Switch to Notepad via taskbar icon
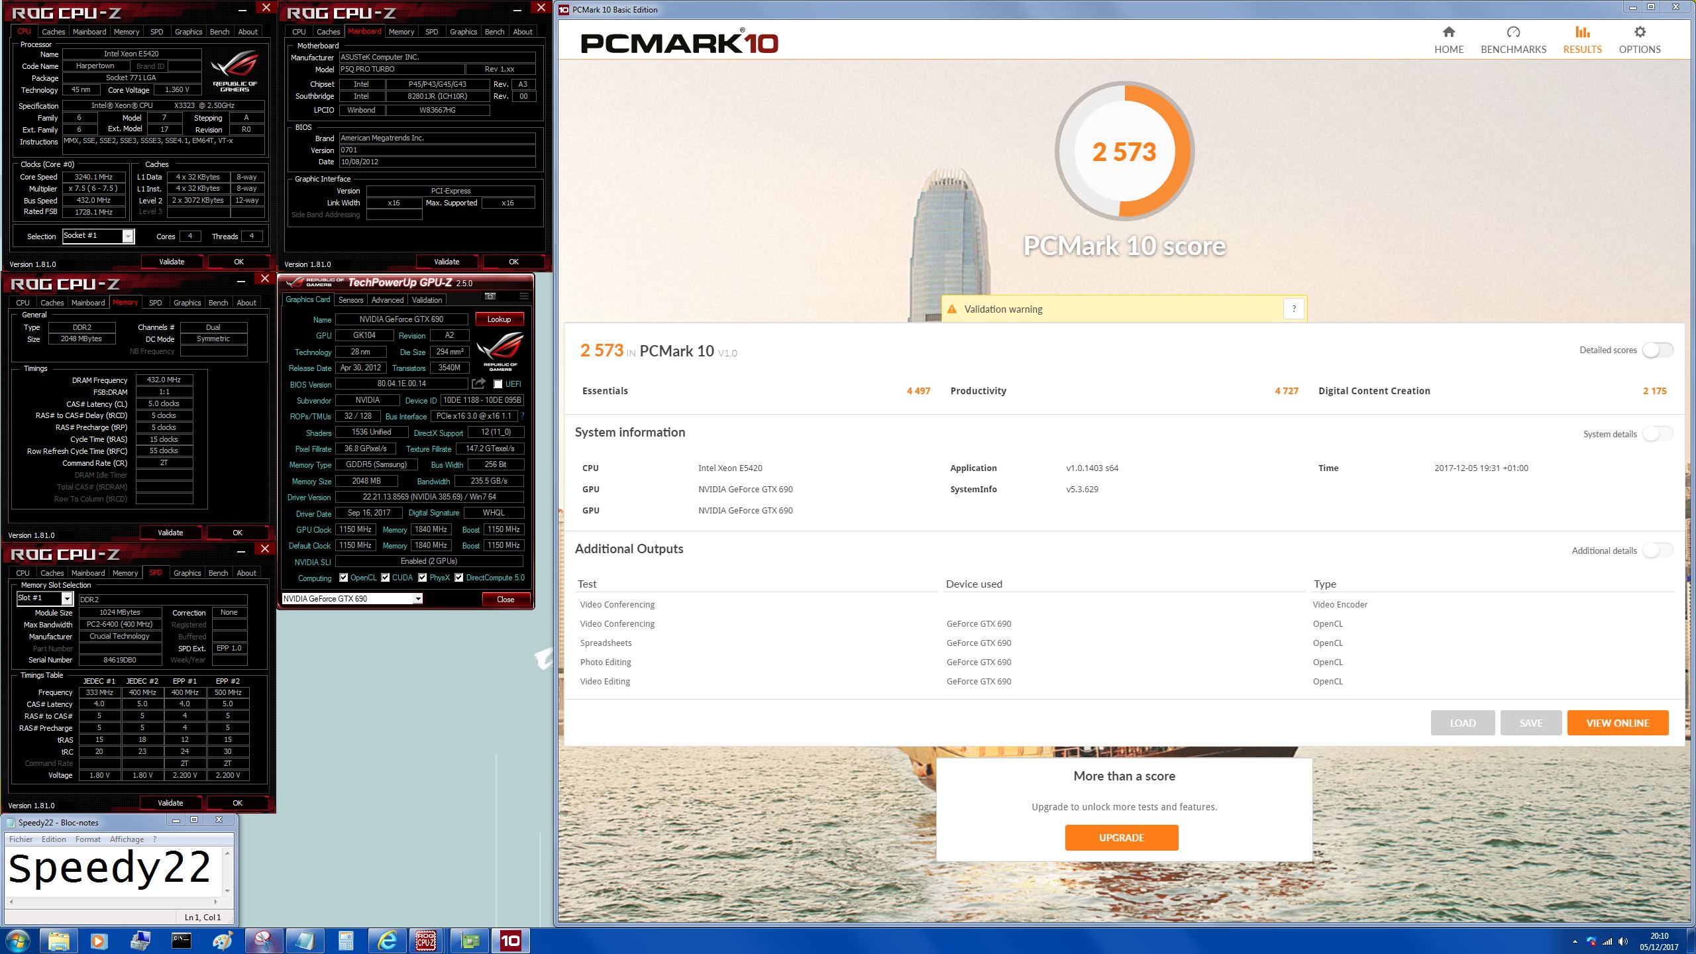 305,941
